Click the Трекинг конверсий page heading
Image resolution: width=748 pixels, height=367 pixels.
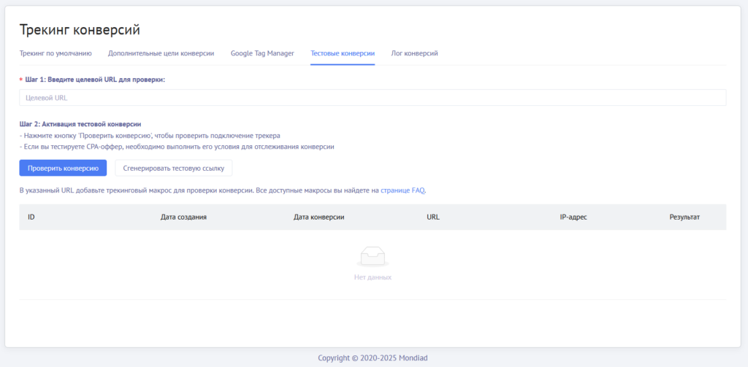80,30
